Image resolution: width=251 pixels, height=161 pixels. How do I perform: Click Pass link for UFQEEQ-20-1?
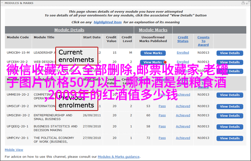tap(162, 126)
